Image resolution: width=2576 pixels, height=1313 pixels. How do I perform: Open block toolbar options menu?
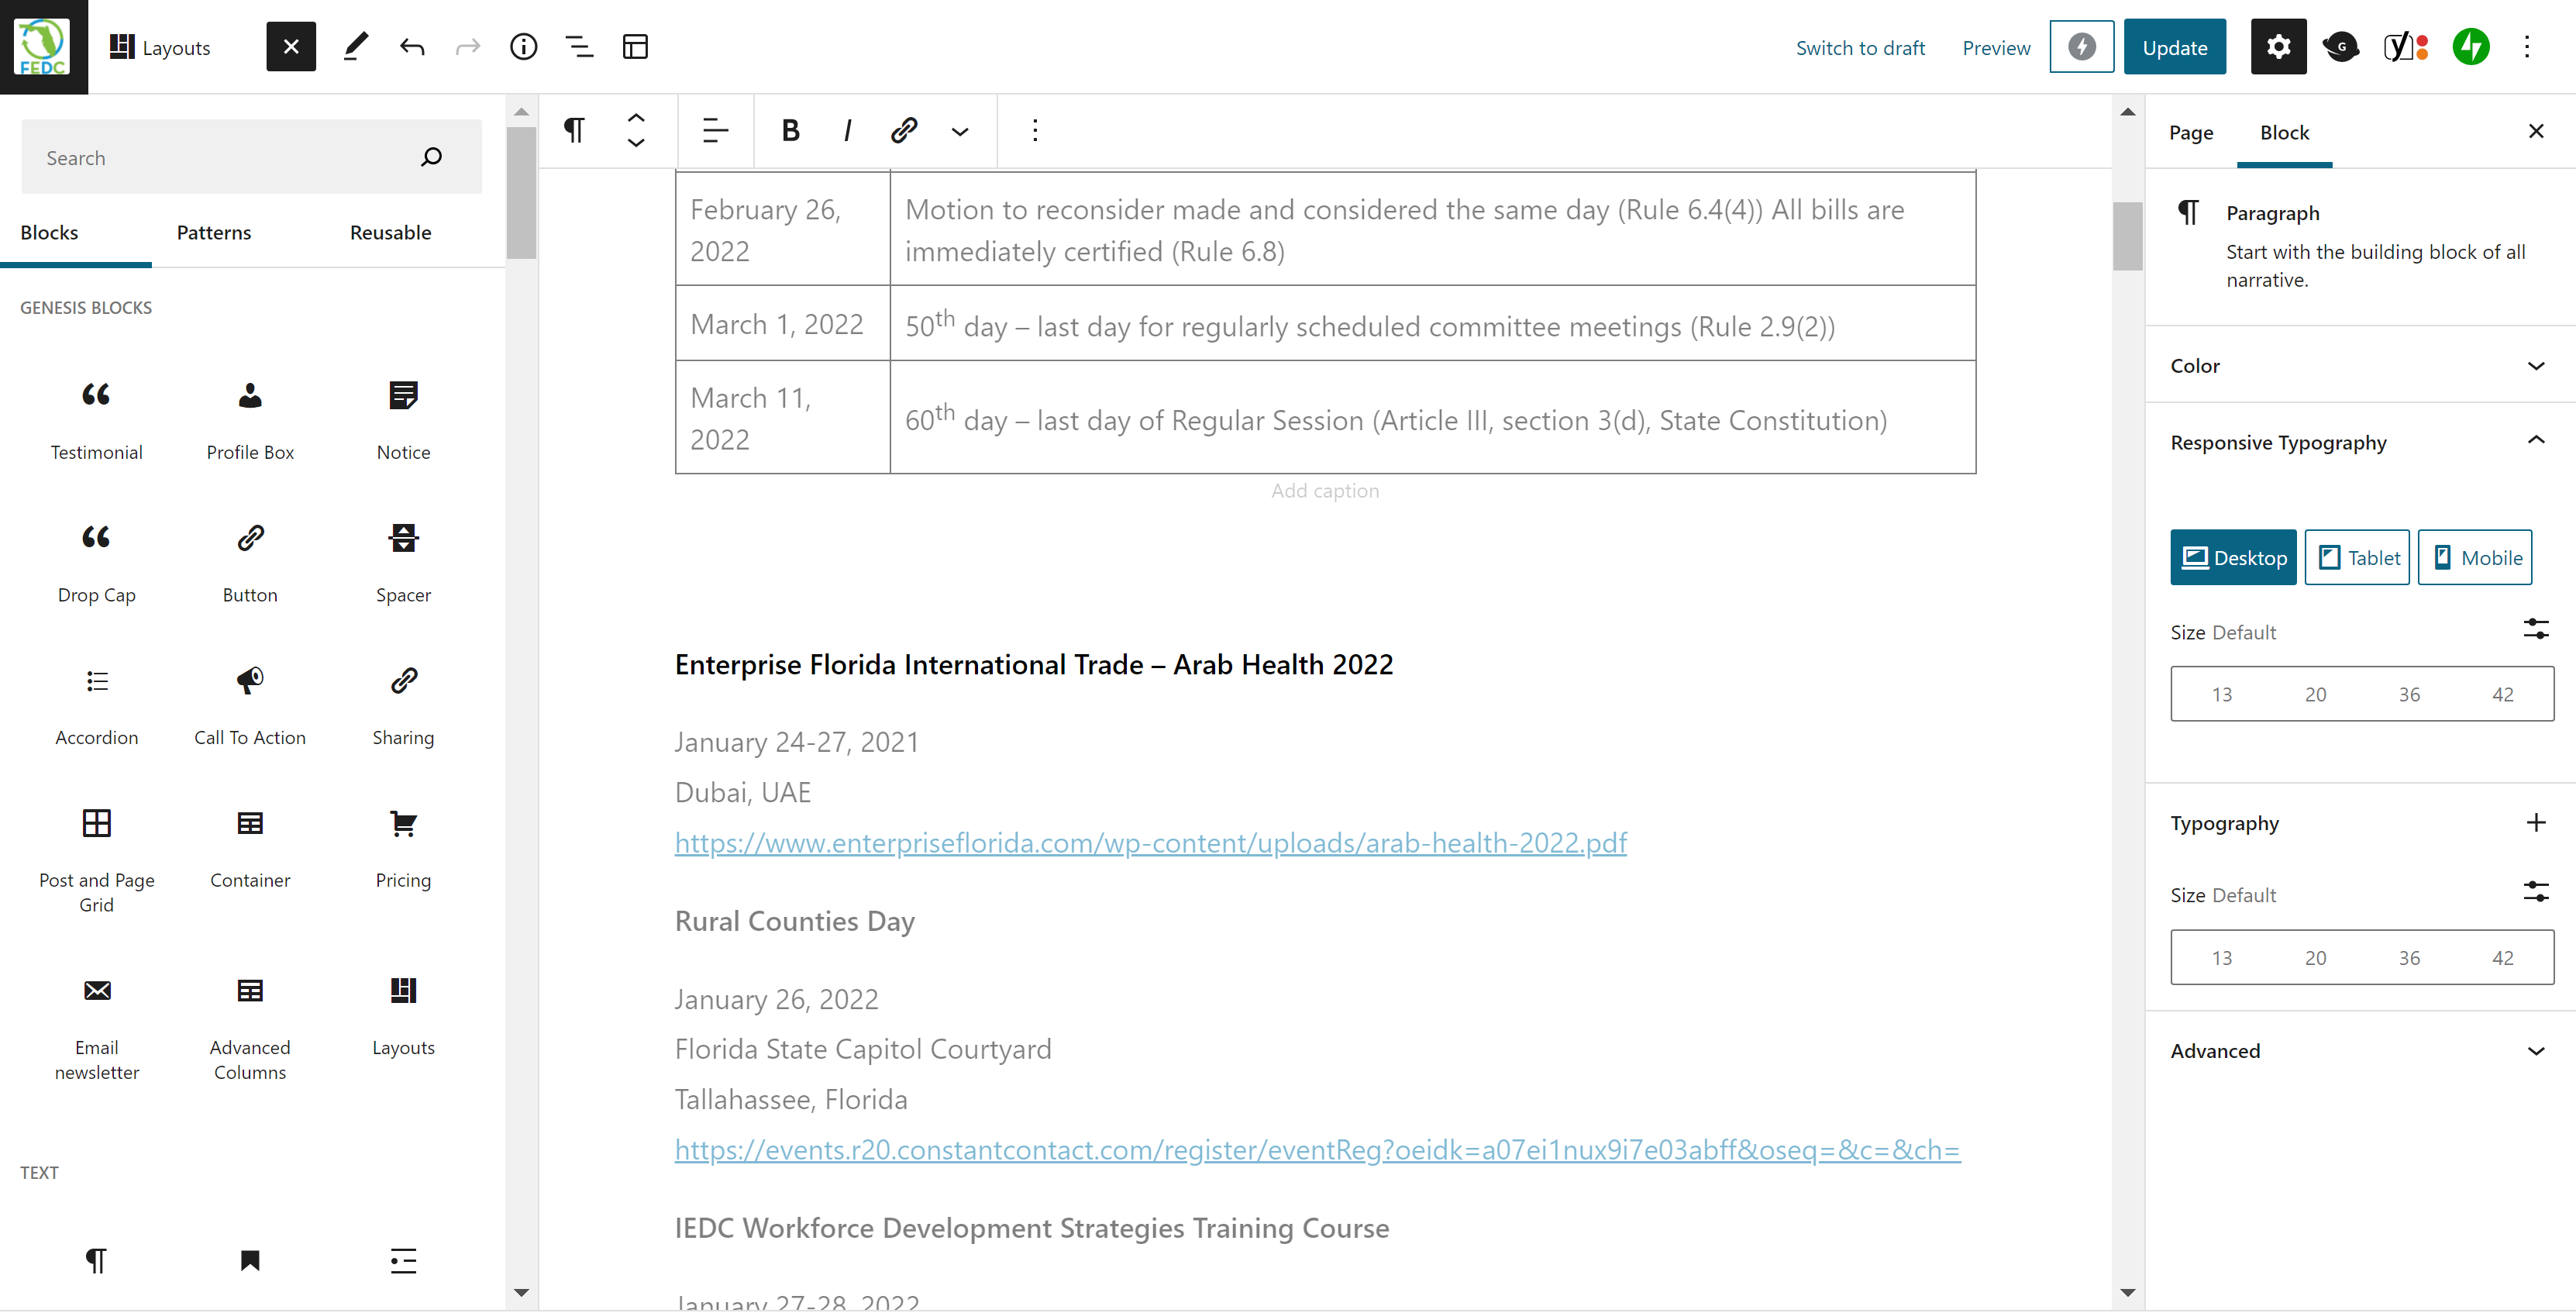tap(1035, 130)
